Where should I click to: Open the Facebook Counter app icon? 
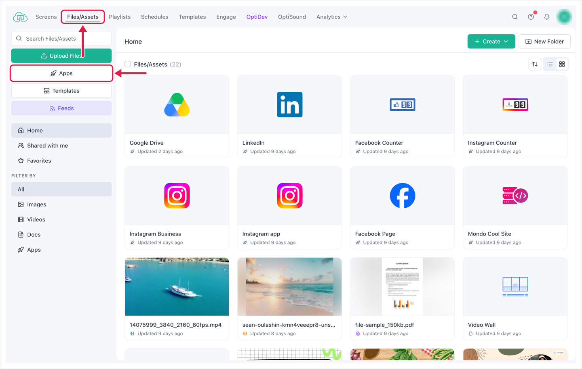click(403, 105)
